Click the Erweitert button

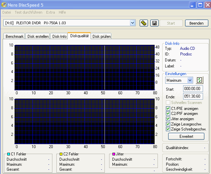point(186,136)
